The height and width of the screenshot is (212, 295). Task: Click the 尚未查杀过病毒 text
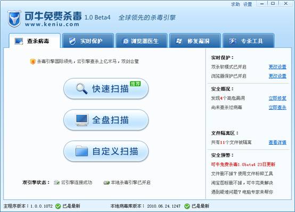pos(226,107)
